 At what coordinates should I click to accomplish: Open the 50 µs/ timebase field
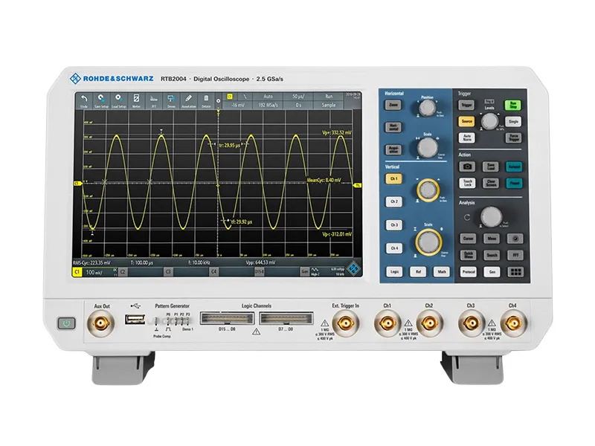point(298,97)
